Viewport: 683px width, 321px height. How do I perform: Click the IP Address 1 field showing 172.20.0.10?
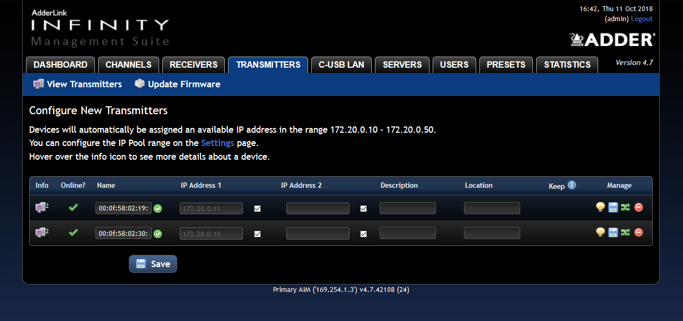[x=211, y=233]
